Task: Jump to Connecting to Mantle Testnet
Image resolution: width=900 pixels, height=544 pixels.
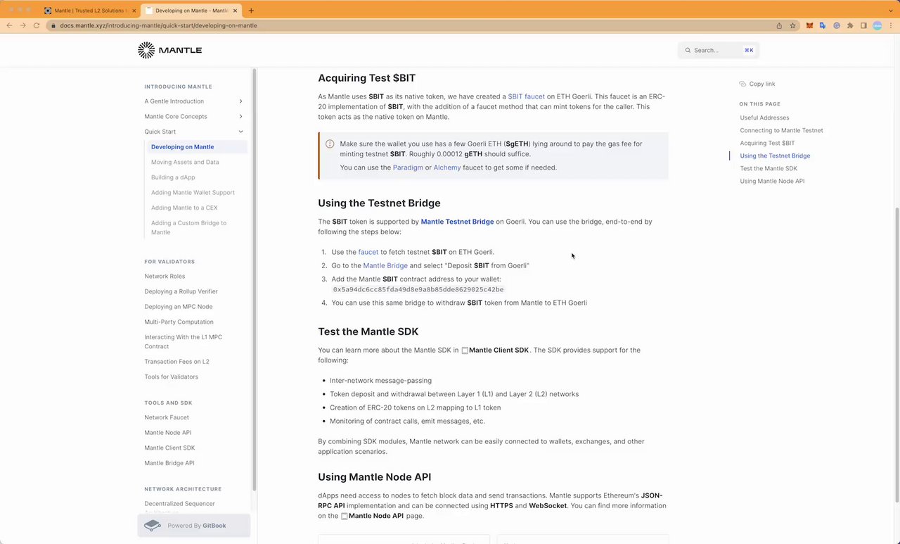Action: (x=781, y=130)
